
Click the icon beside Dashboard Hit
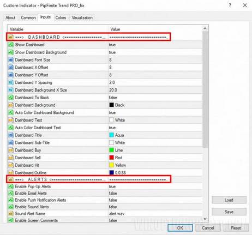[11, 165]
